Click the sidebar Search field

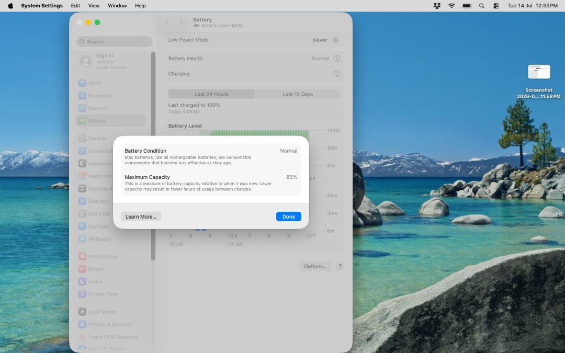point(114,41)
